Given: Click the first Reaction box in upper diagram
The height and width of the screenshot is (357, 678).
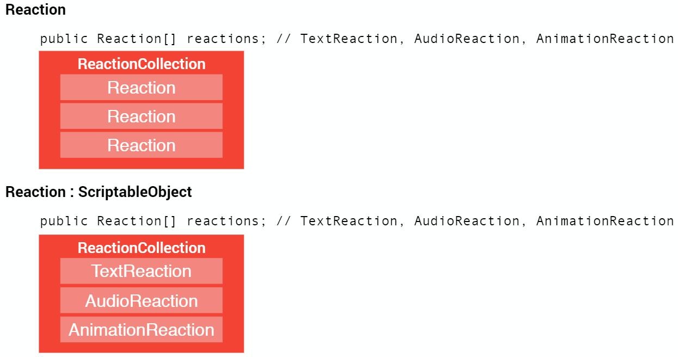Looking at the screenshot, I should click(x=141, y=88).
